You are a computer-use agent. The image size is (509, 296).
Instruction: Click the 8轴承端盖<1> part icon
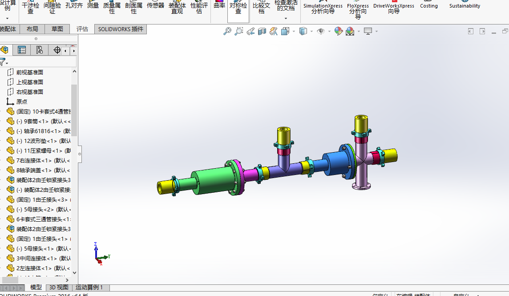(x=10, y=170)
